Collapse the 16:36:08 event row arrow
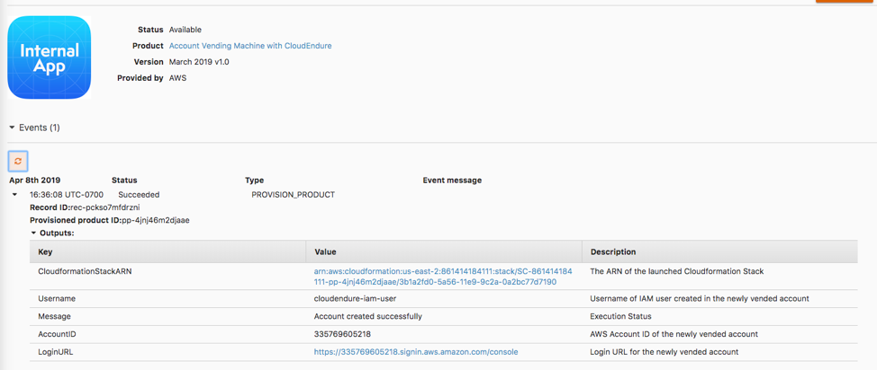Screen dimensions: 877x370 pyautogui.click(x=14, y=195)
